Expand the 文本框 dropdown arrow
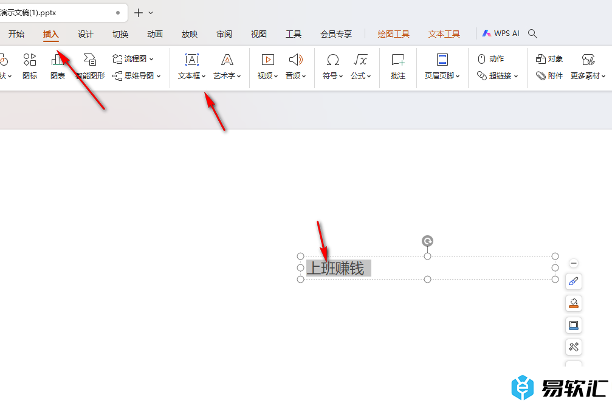Screen dimensions: 612x403 (x=204, y=76)
